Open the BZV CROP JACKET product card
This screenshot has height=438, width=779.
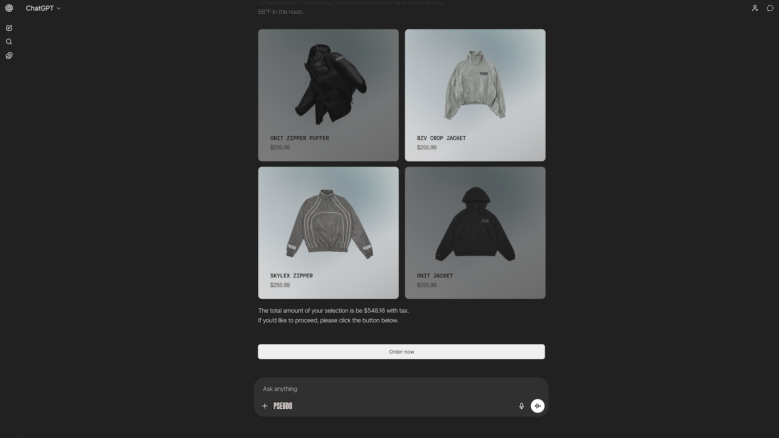point(475,95)
